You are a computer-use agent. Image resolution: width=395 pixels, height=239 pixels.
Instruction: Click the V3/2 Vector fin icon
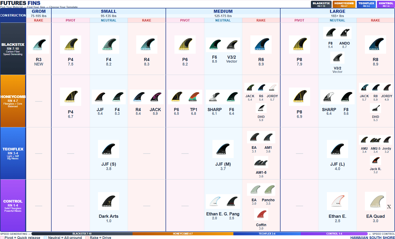pos(337,57)
